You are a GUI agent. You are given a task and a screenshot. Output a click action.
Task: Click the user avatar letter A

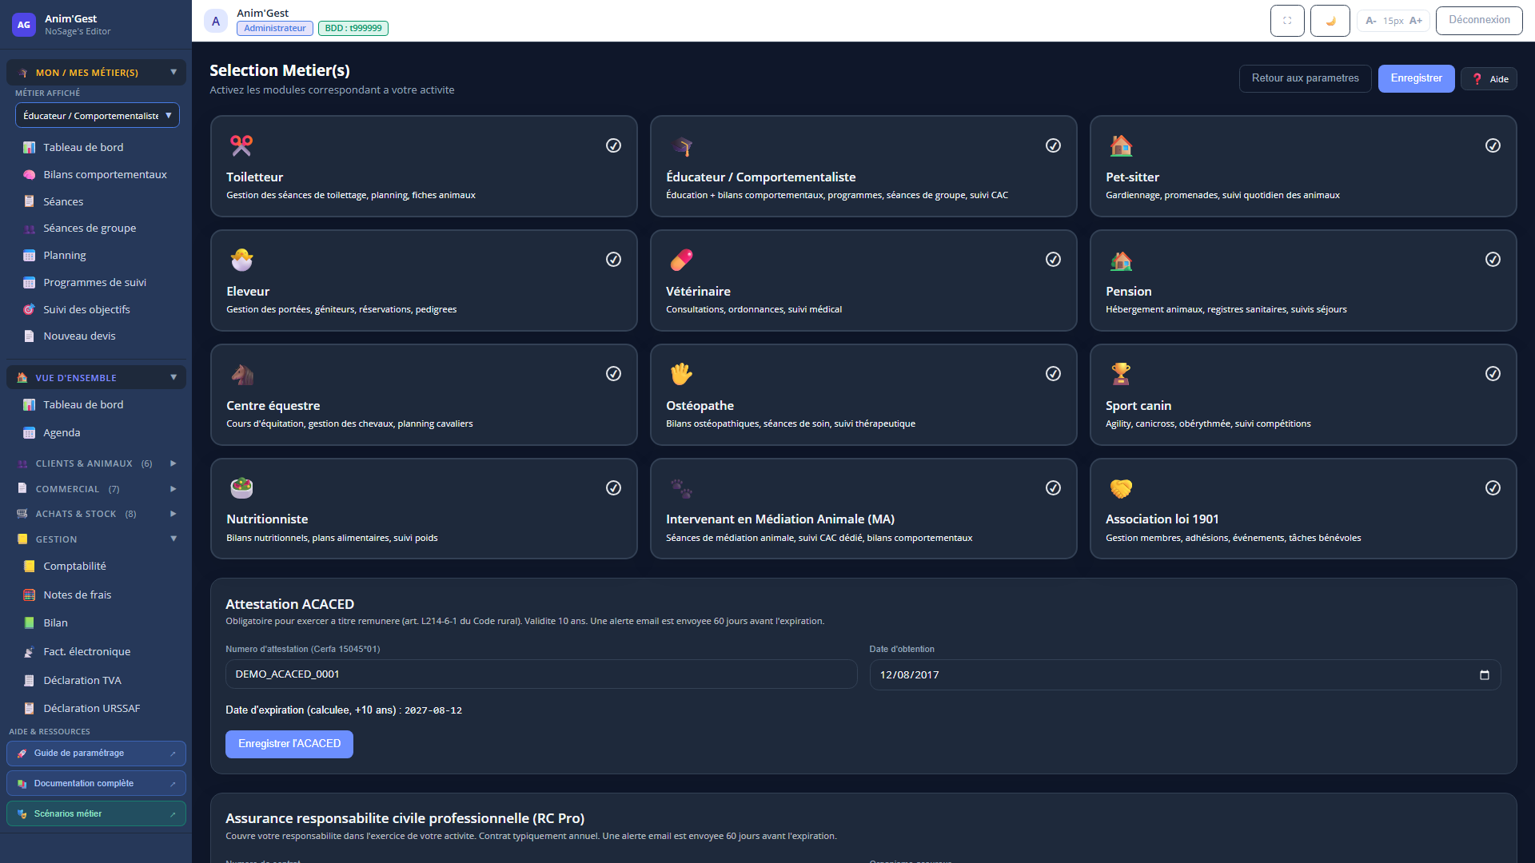click(x=216, y=22)
